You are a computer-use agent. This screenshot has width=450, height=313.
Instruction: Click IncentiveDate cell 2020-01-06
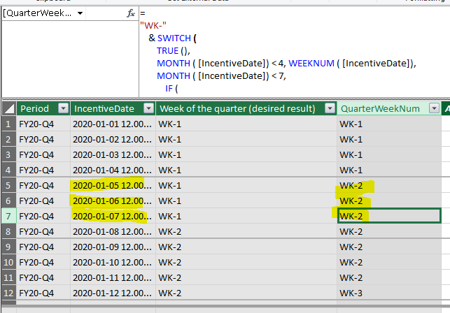(113, 201)
